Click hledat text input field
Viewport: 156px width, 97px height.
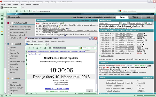[109, 23]
